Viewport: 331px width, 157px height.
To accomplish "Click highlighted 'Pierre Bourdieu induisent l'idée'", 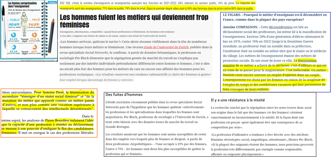I will [69, 121].
